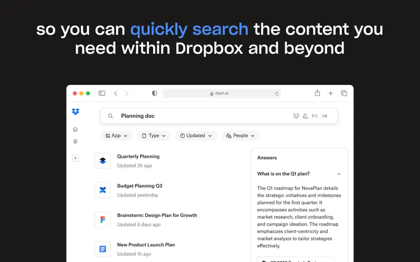420x262 pixels.
Task: Click New Product Launch Plan title
Action: 146,245
